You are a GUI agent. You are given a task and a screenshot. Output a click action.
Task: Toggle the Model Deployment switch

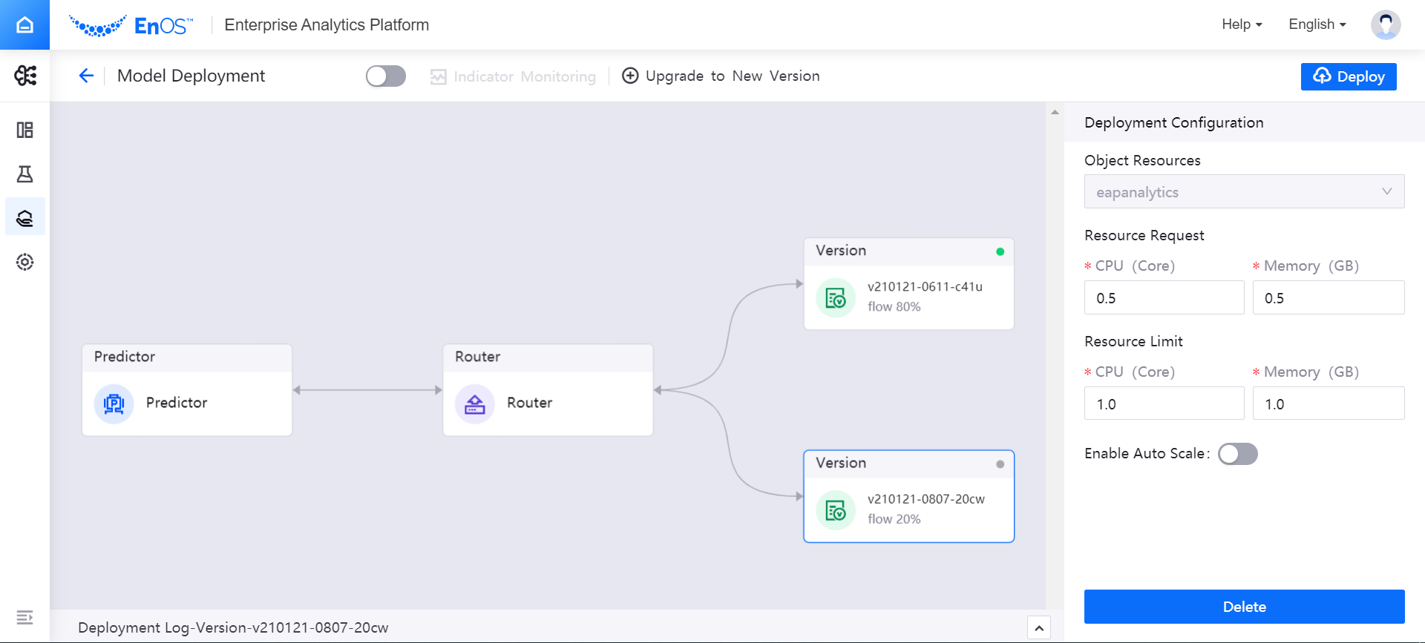tap(386, 76)
